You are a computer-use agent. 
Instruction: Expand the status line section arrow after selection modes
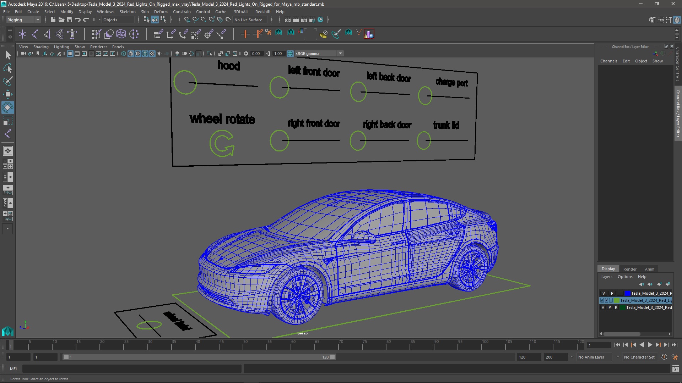click(171, 20)
